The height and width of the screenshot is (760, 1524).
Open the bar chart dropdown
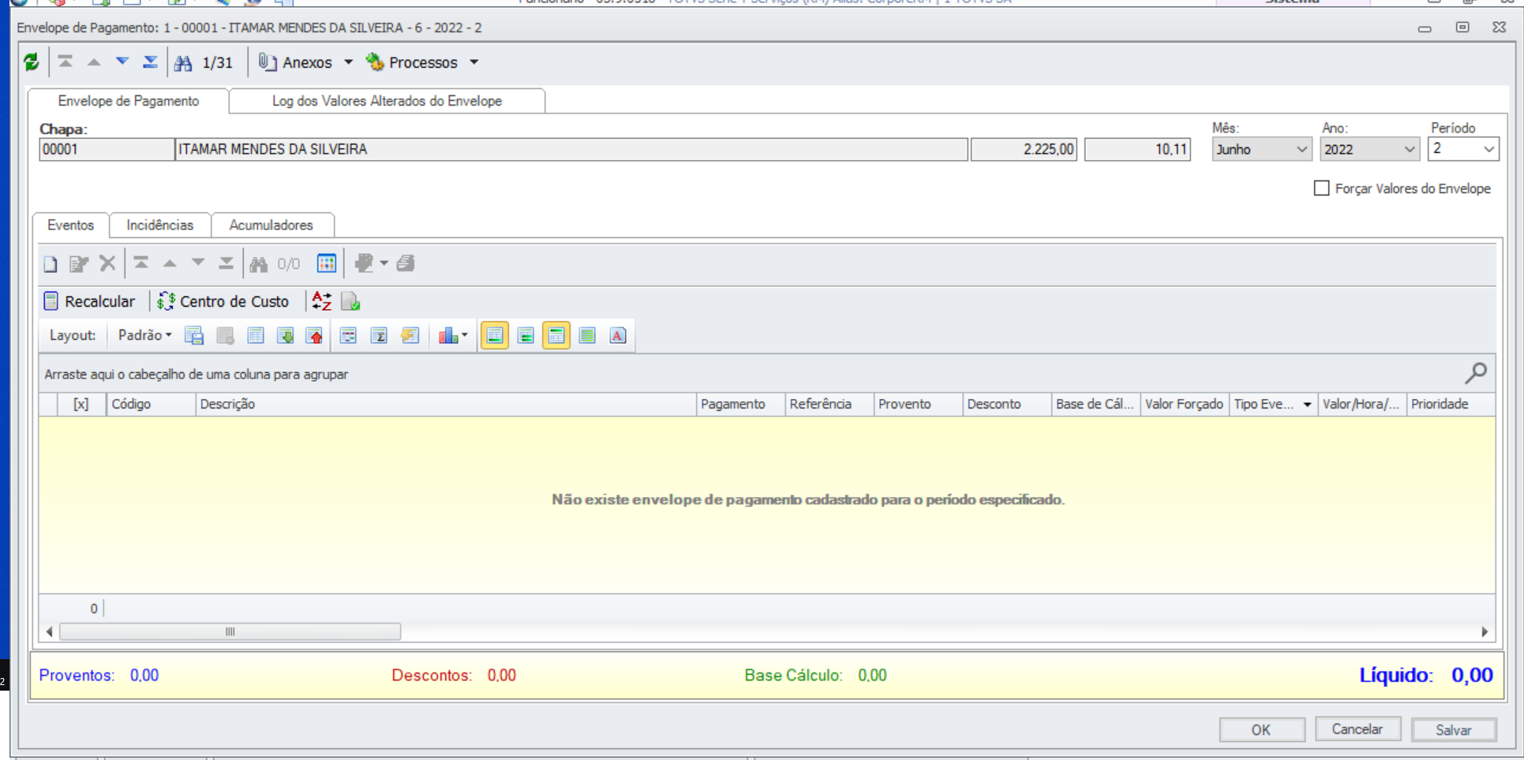pyautogui.click(x=453, y=336)
